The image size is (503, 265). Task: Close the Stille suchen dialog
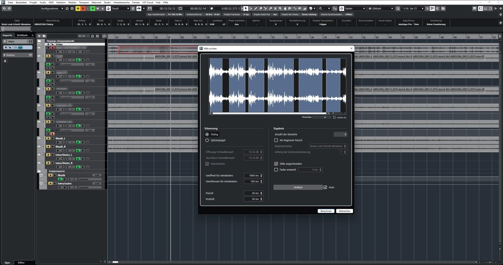click(x=351, y=48)
